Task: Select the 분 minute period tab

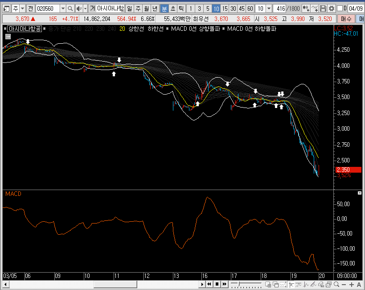Action: [164, 9]
